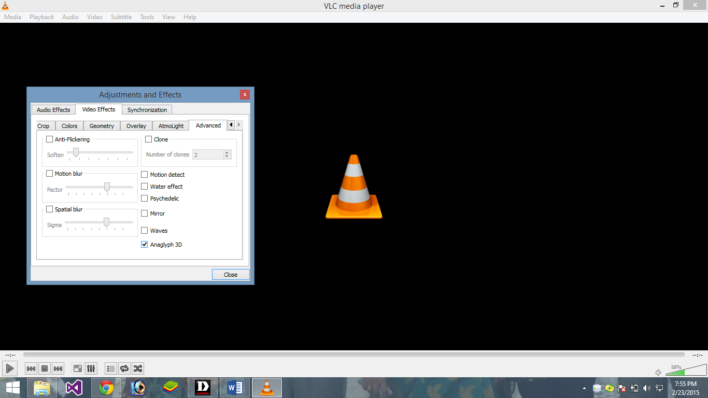Viewport: 708px width, 398px height.
Task: Enable the Spatial blur checkbox
Action: [x=50, y=209]
